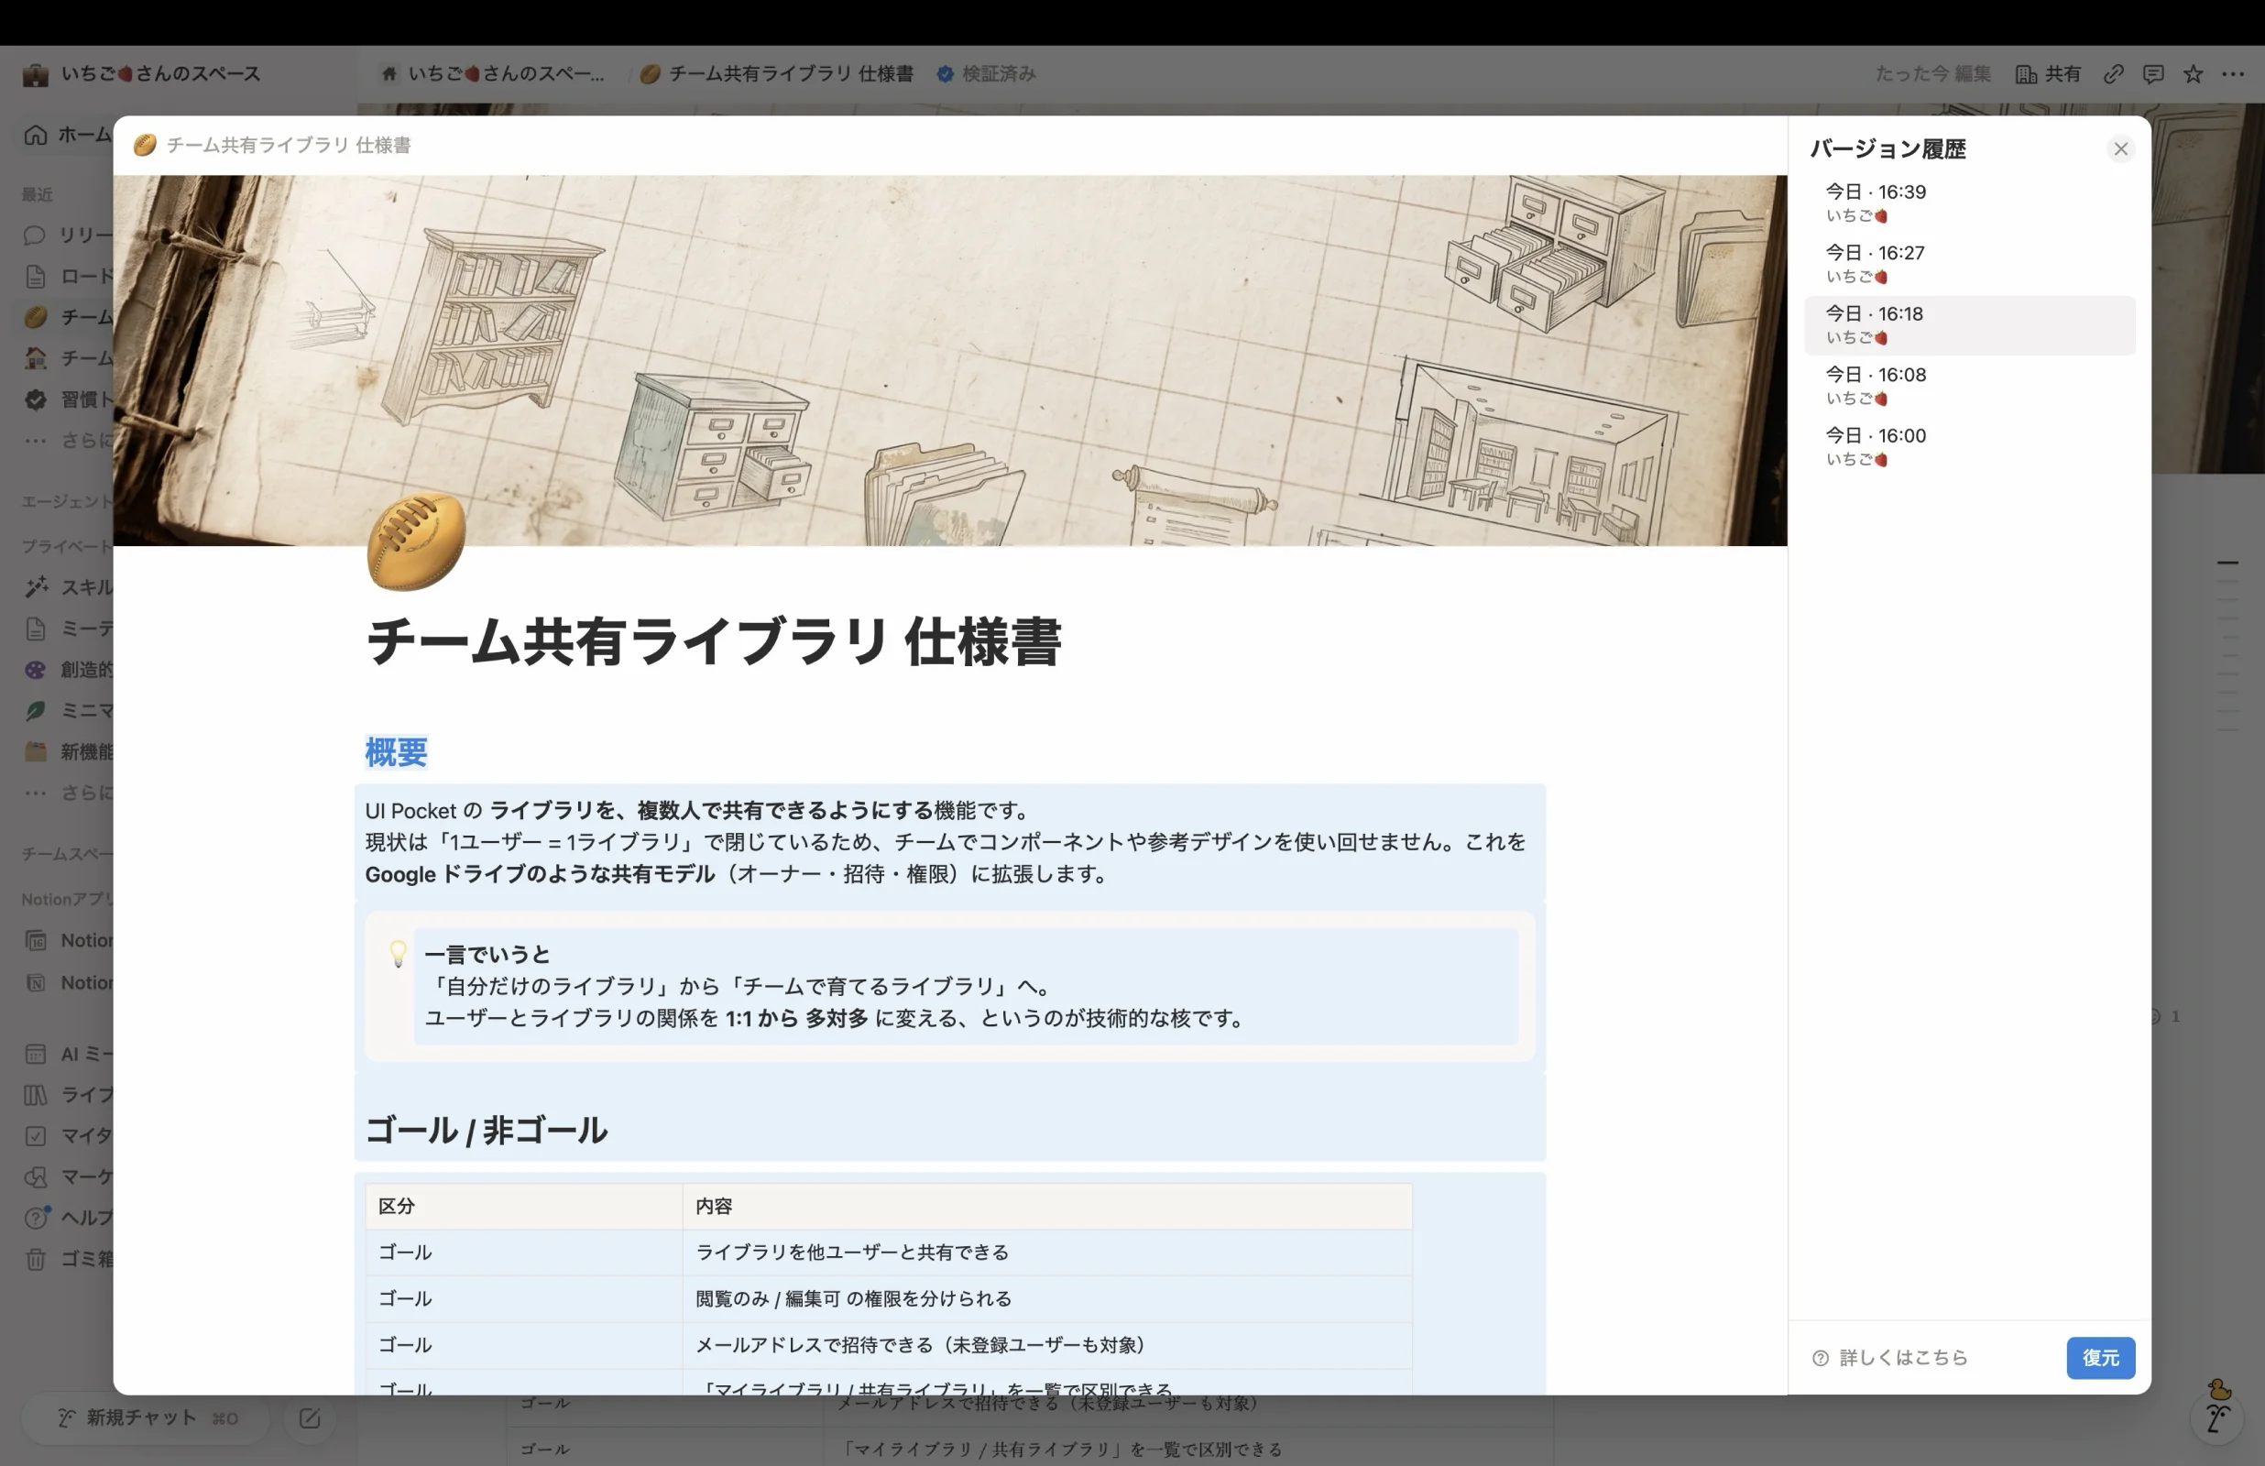Click the document icon next to ロード
The width and height of the screenshot is (2265, 1466).
click(x=35, y=276)
